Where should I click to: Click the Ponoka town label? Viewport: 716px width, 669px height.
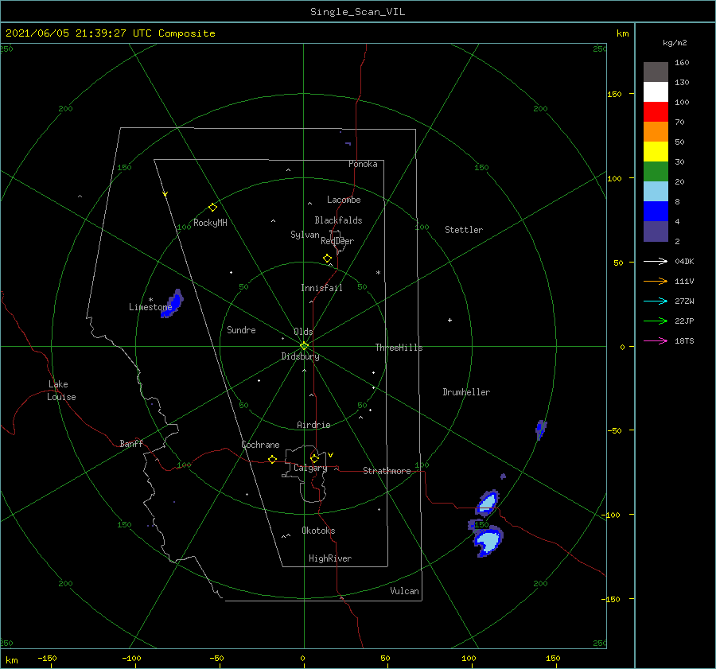point(363,164)
